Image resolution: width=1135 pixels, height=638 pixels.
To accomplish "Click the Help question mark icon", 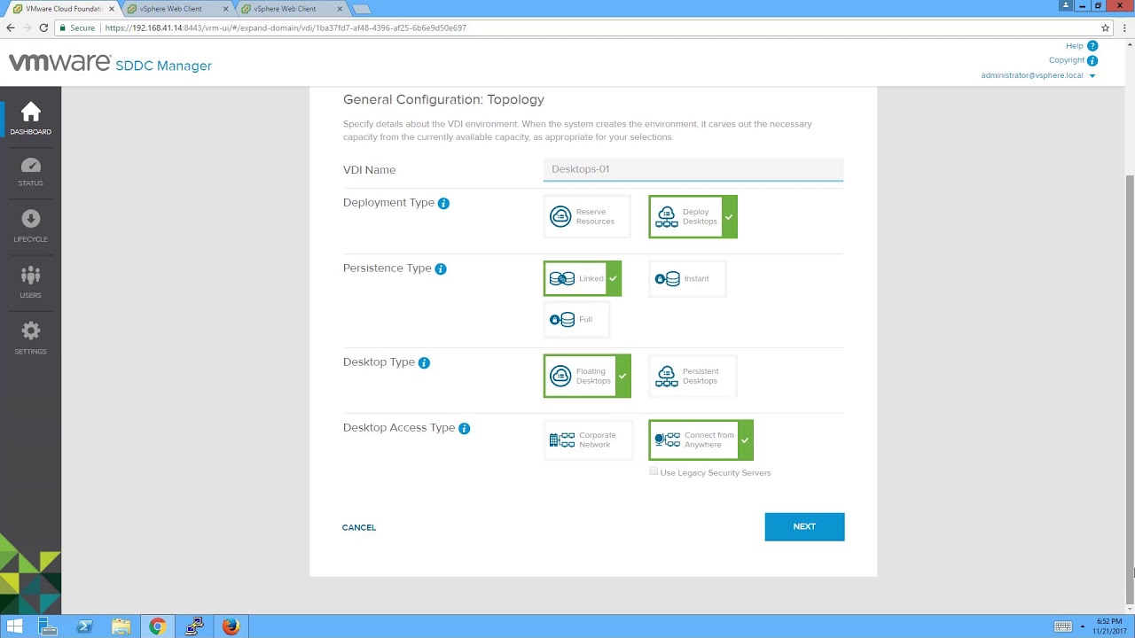I will coord(1092,46).
